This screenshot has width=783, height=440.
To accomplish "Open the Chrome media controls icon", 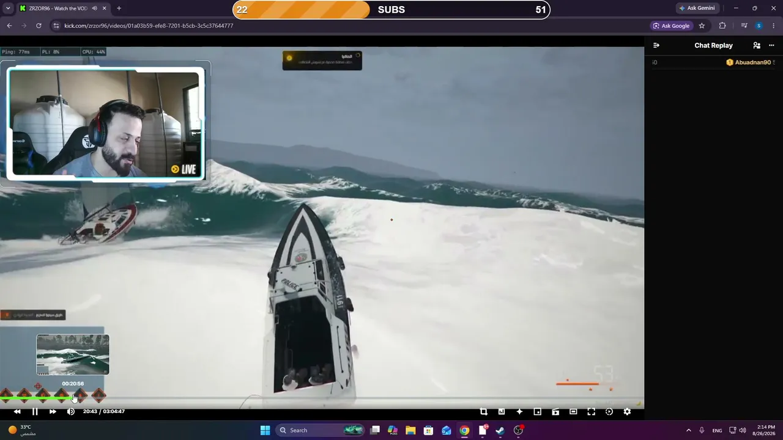I will point(744,26).
